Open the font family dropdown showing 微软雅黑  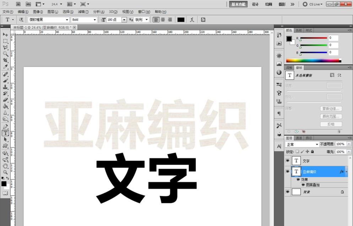click(x=67, y=20)
